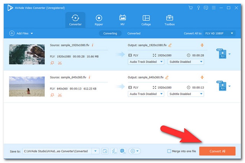Expand Subtitle Disabled dropdown for second file
The width and height of the screenshot is (245, 163).
point(186,94)
